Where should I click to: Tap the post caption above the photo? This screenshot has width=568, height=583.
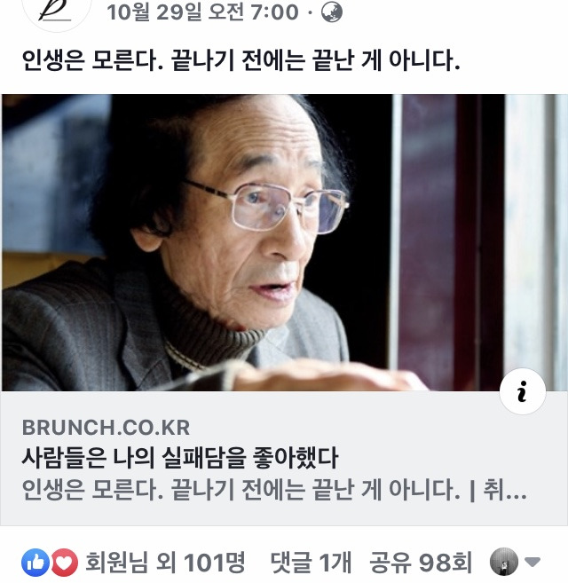[x=241, y=60]
